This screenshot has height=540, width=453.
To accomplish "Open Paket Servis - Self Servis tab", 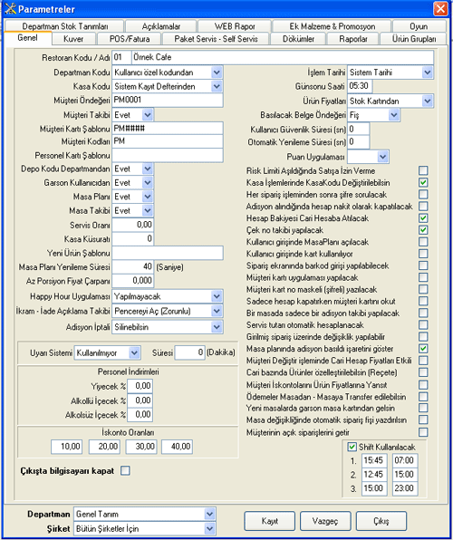I will click(x=216, y=39).
